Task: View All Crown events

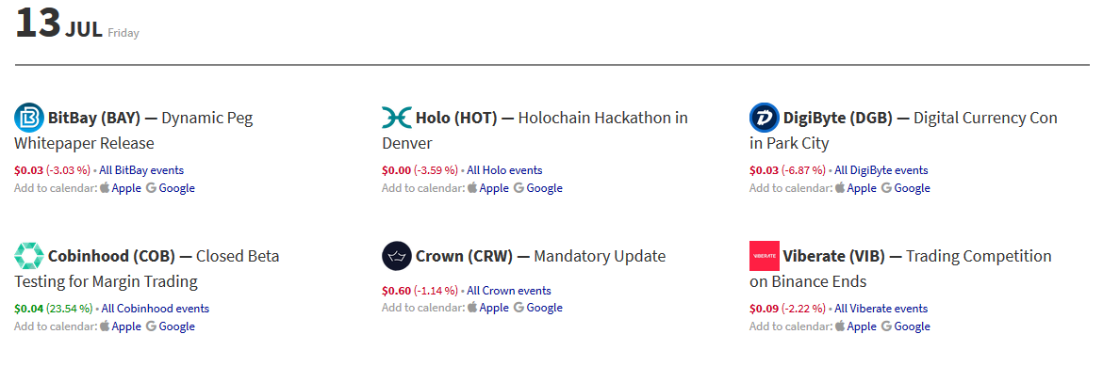Action: (509, 291)
